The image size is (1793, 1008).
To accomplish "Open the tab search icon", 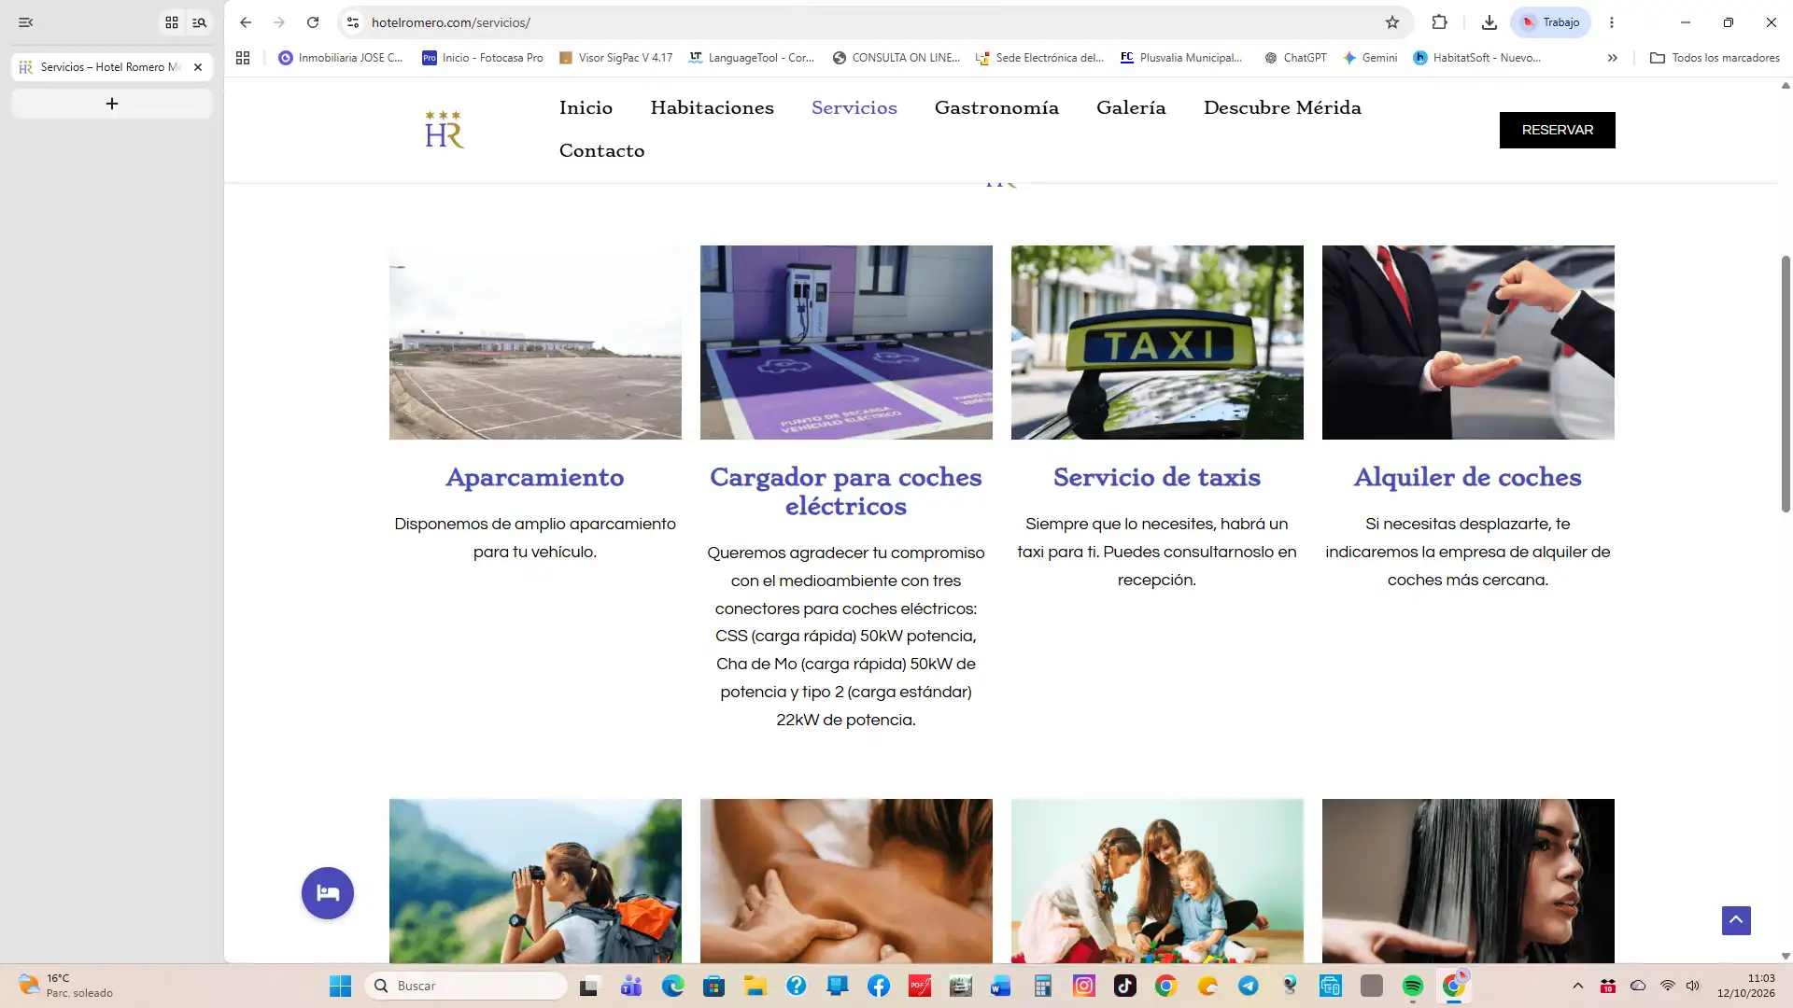I will tap(199, 22).
